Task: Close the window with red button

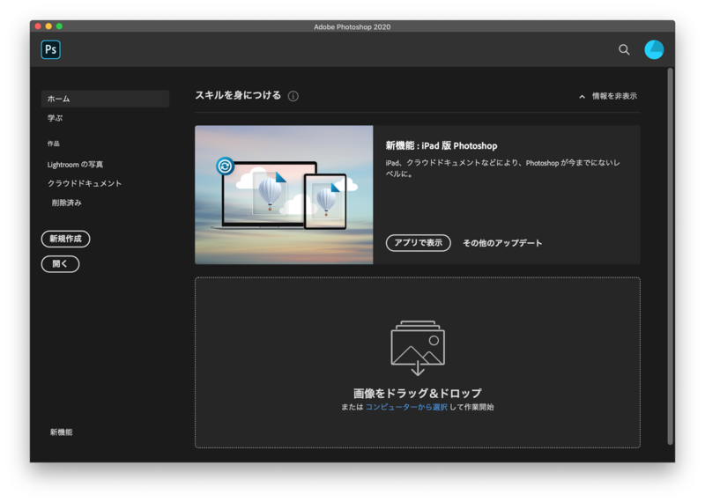Action: pyautogui.click(x=38, y=26)
